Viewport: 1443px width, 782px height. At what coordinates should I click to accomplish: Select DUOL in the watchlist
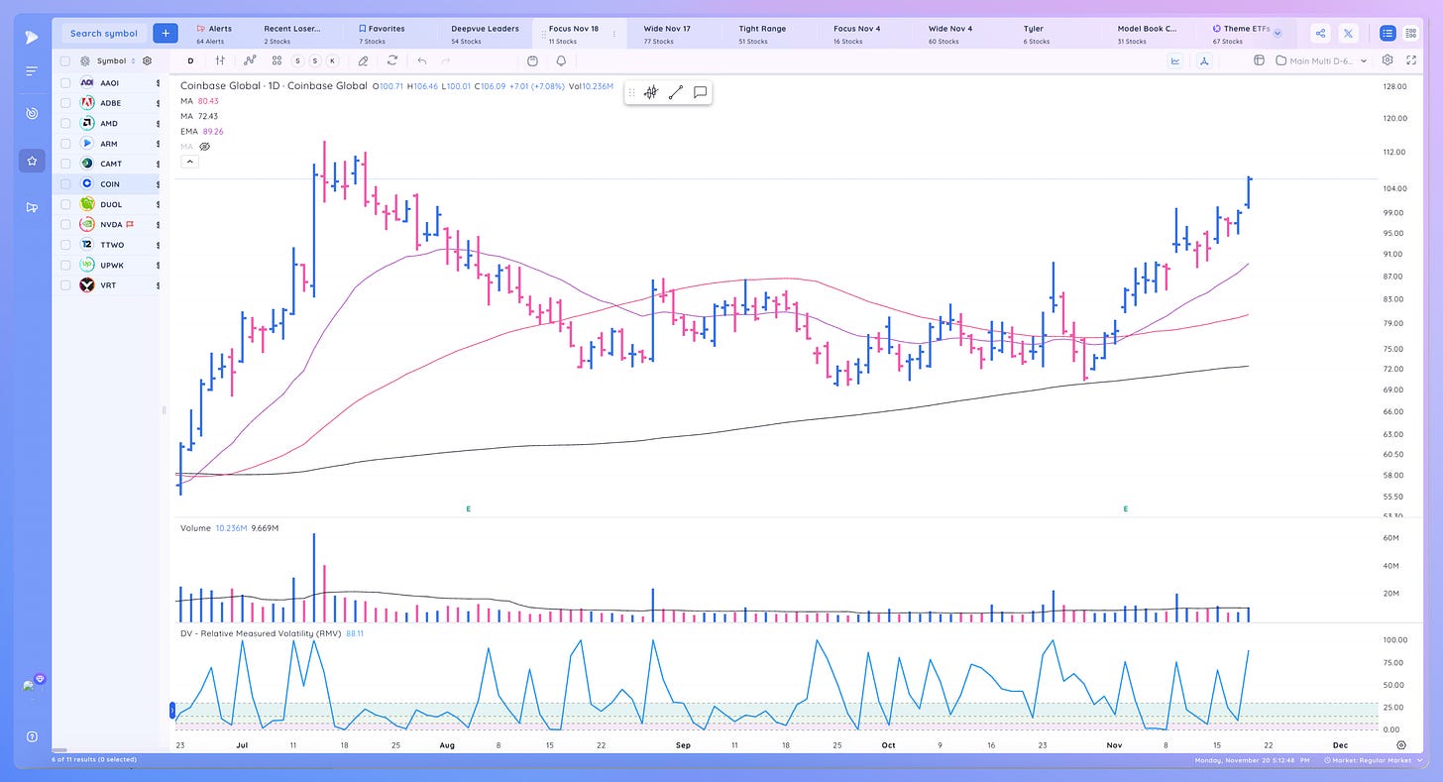coord(106,204)
